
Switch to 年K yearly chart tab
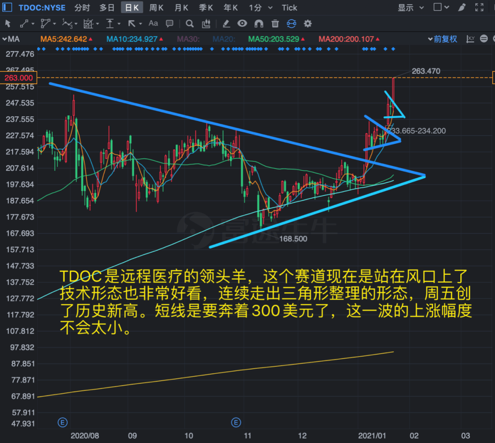231,8
